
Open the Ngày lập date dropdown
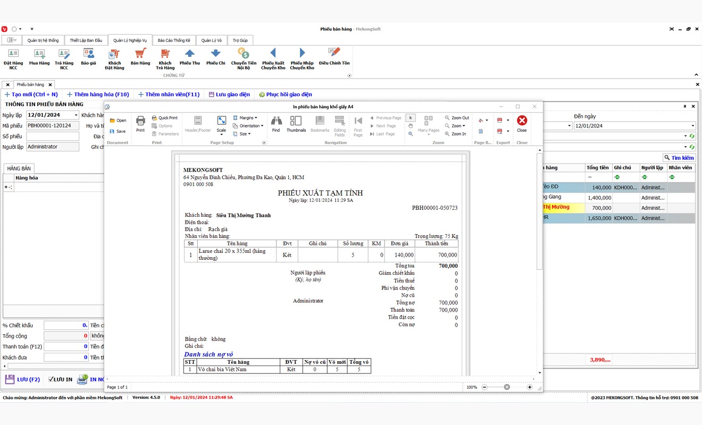click(x=76, y=115)
